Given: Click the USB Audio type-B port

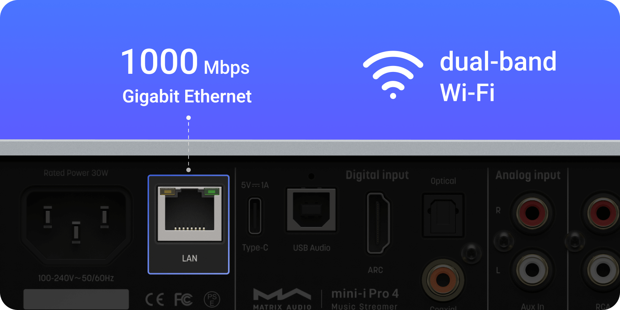Looking at the screenshot, I should click(x=311, y=210).
